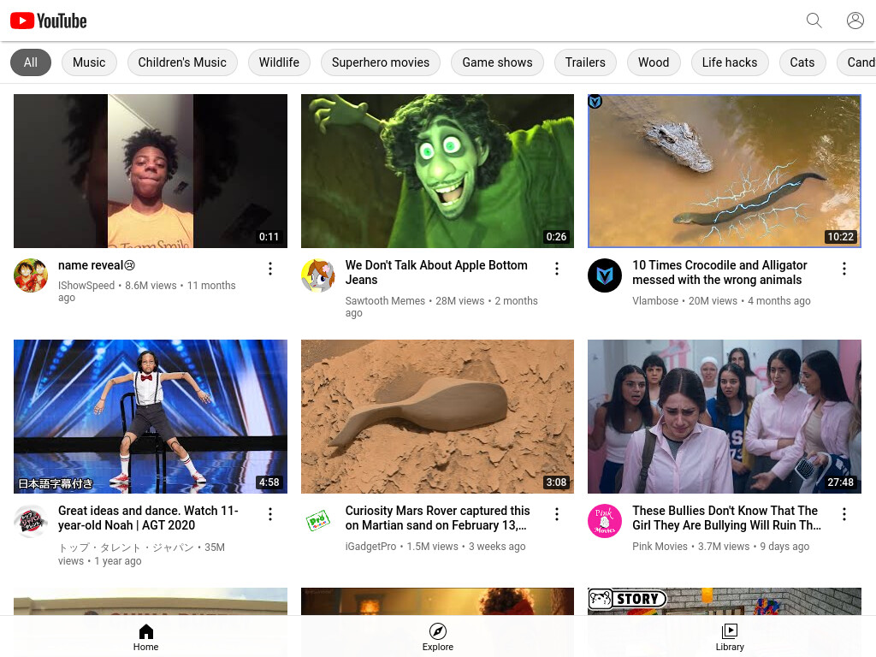Open the search magnifier icon

point(814,21)
